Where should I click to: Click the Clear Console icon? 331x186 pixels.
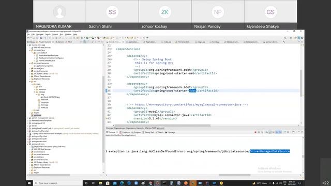[x=267, y=132]
